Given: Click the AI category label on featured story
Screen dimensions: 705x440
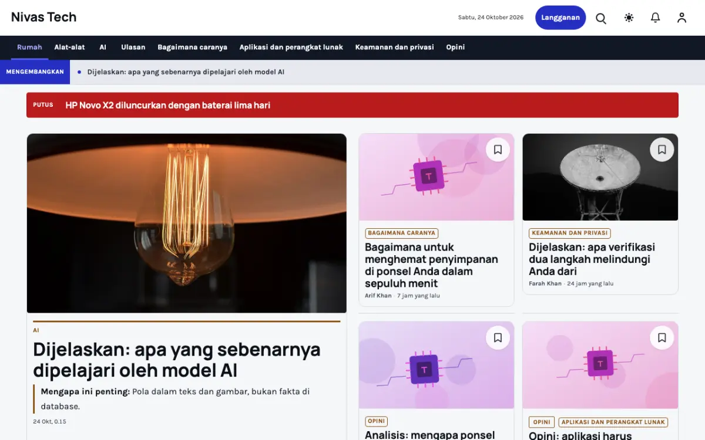Looking at the screenshot, I should 36,330.
